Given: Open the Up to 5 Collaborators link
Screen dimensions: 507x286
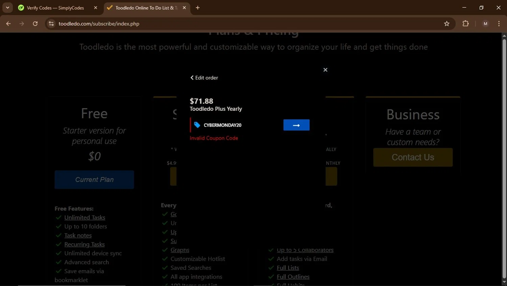Looking at the screenshot, I should (x=305, y=250).
